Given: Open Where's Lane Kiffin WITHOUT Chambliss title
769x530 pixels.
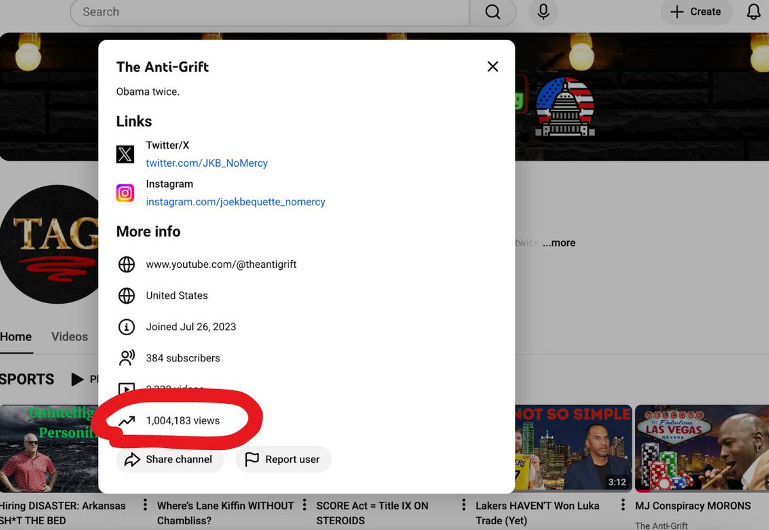Looking at the screenshot, I should point(226,513).
